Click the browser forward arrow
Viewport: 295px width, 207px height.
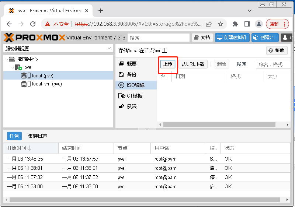click(21, 24)
